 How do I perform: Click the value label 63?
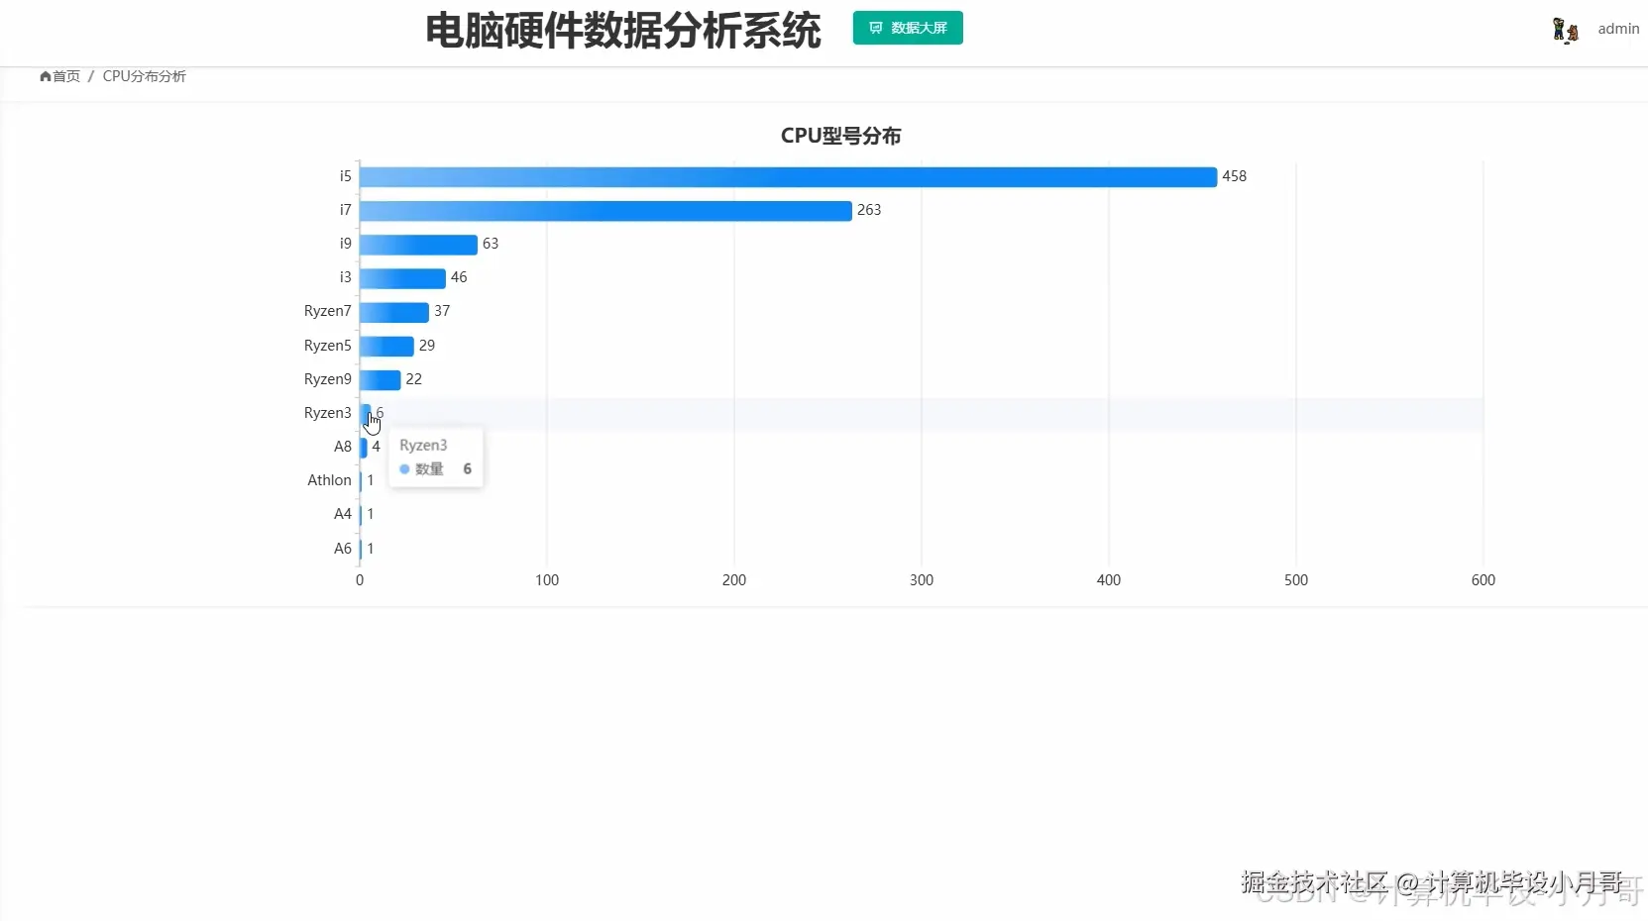coord(491,244)
